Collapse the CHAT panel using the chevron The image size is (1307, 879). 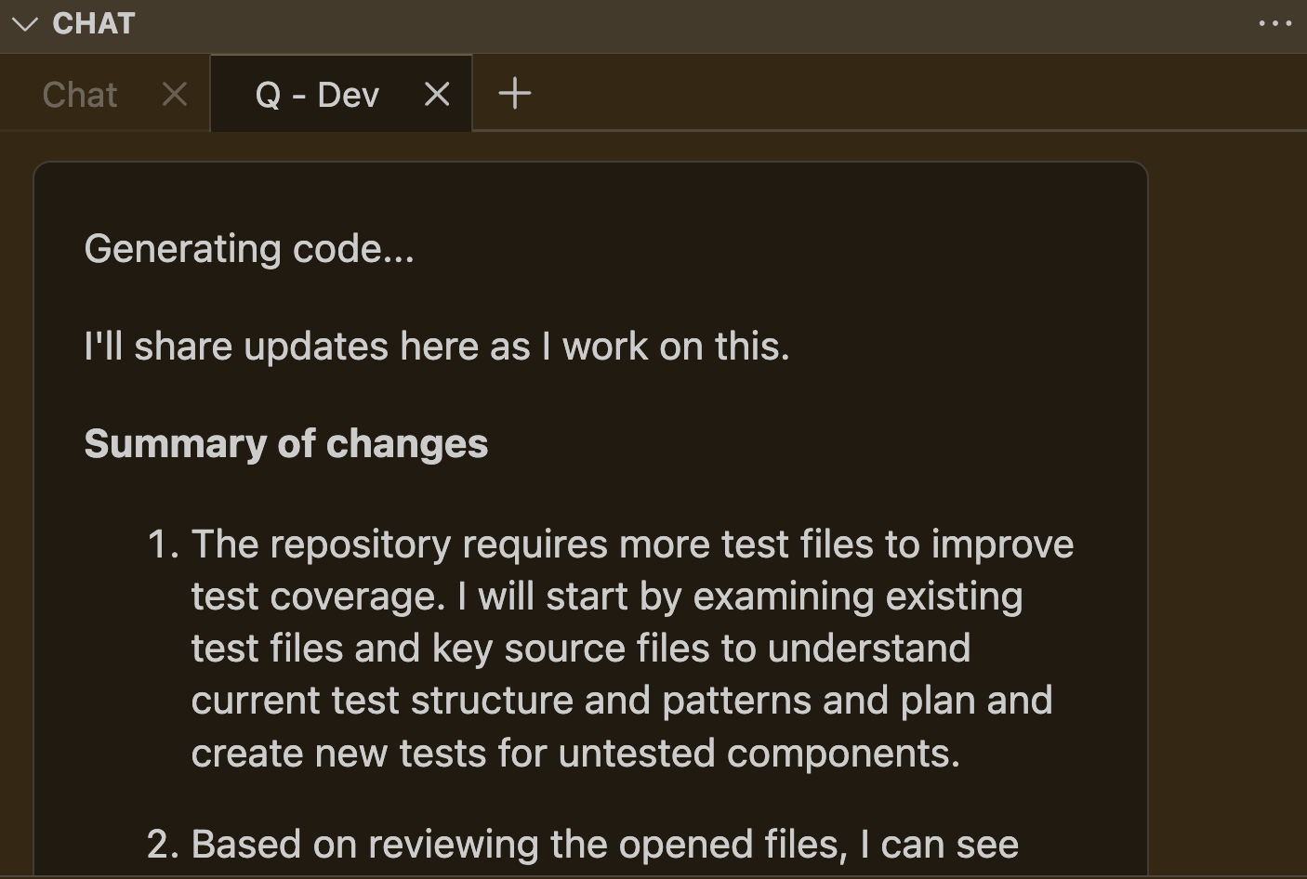(x=25, y=22)
